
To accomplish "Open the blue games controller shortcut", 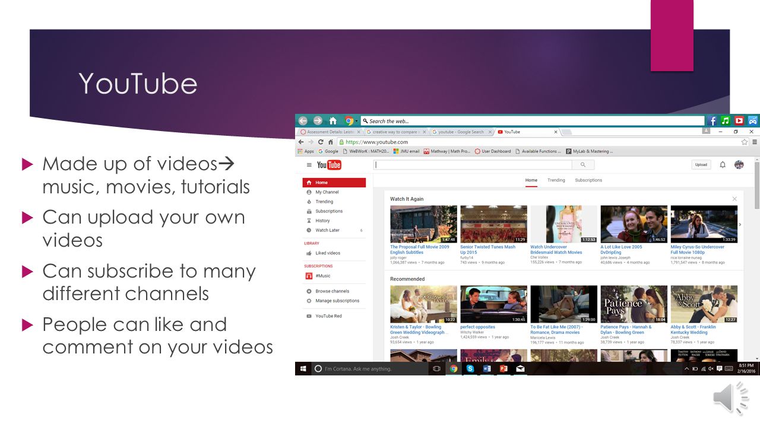I will pos(753,120).
